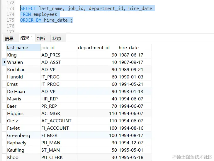214x161 pixels.
Task: Click the job_id column header
Action: (59, 48)
